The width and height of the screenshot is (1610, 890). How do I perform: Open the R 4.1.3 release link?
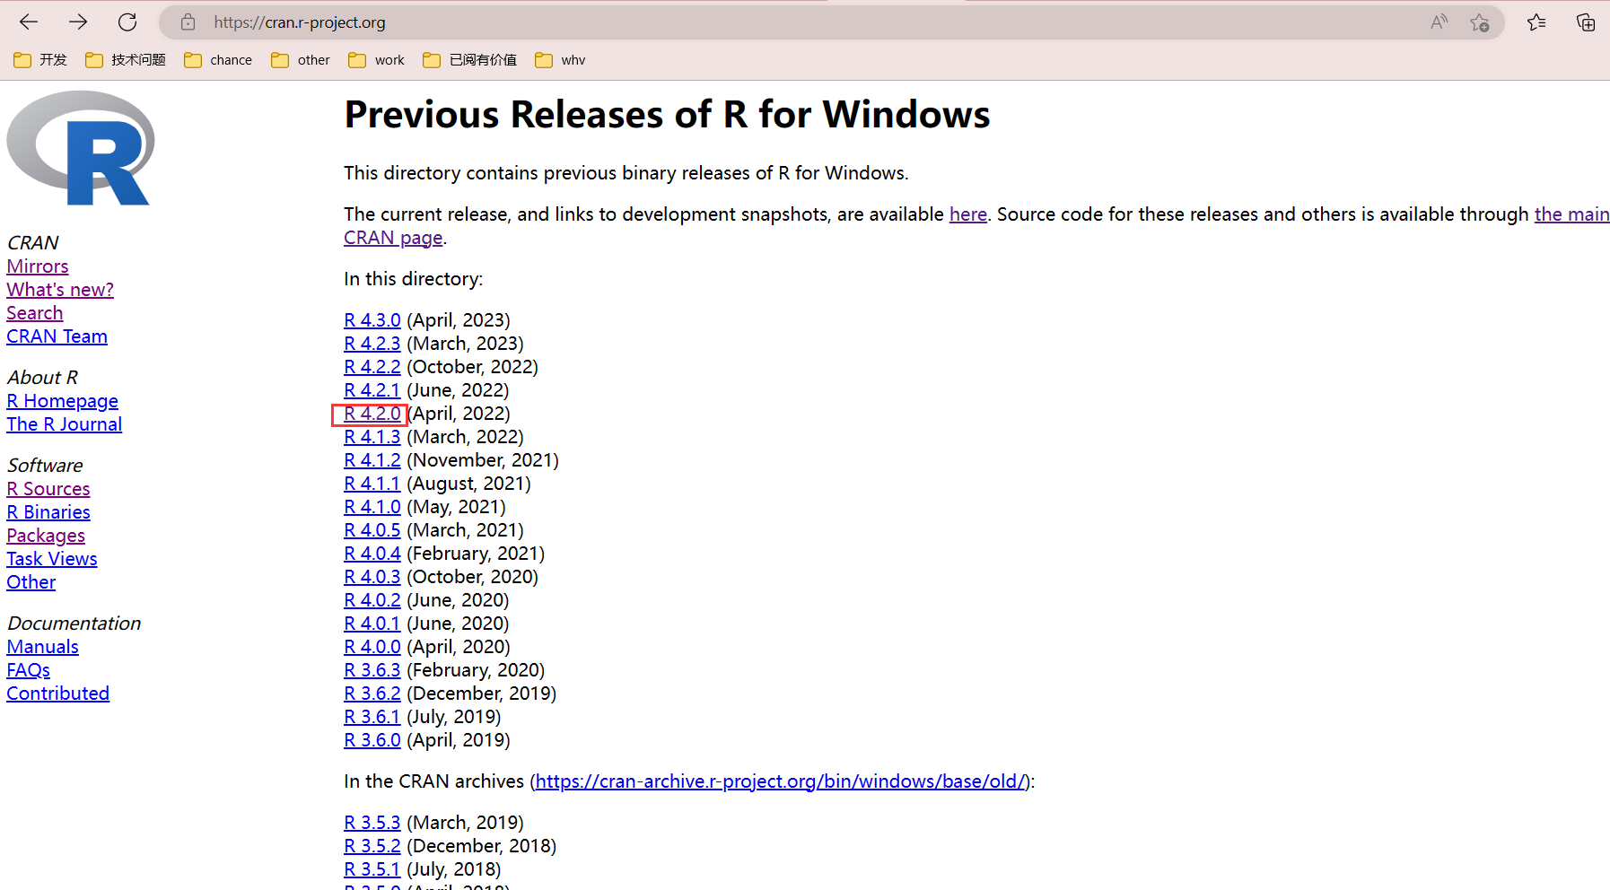coord(372,437)
